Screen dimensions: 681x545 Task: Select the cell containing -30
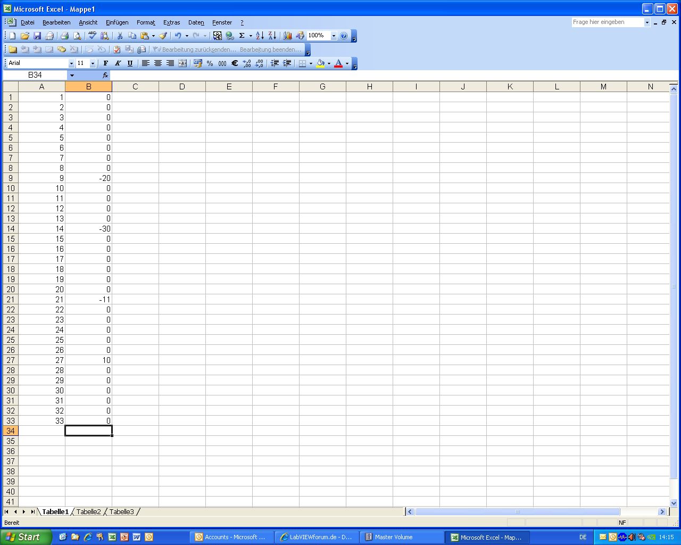click(88, 229)
